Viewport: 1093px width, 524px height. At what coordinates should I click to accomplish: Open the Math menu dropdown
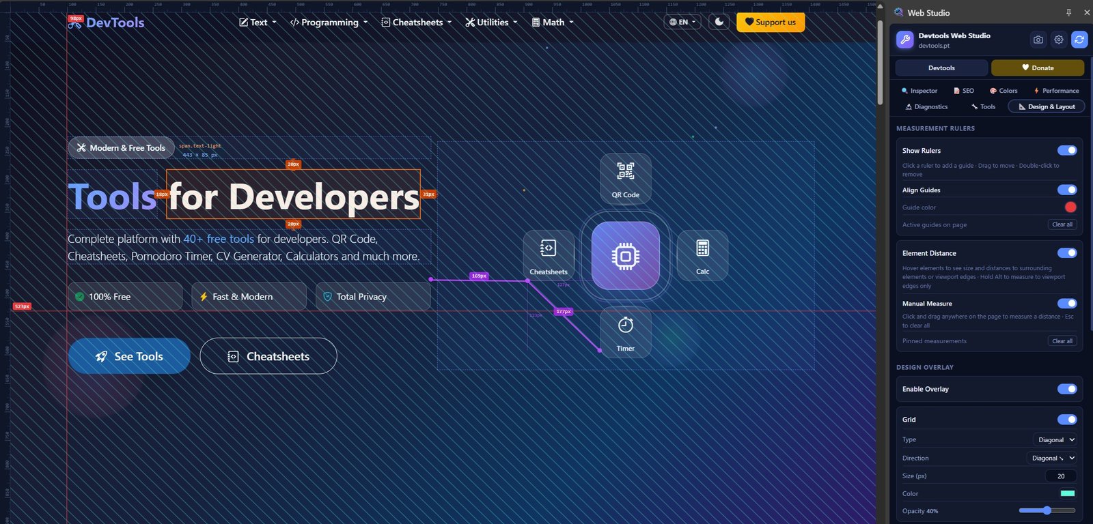[x=552, y=23]
